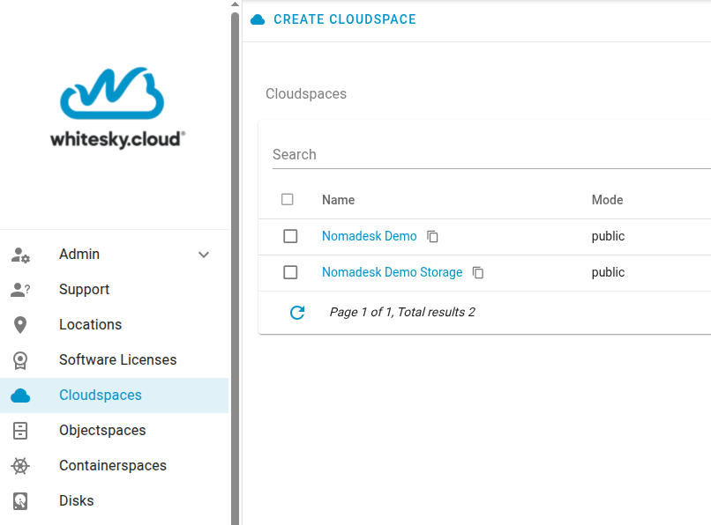
Task: Copy the Nomadesk Demo Storage cloudspace ID
Action: [478, 272]
